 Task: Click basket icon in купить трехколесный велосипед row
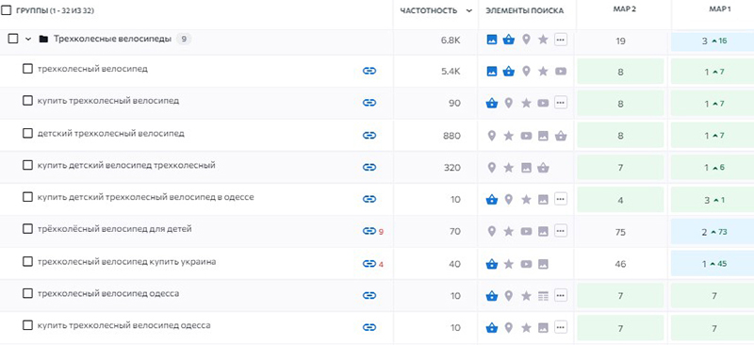(491, 103)
